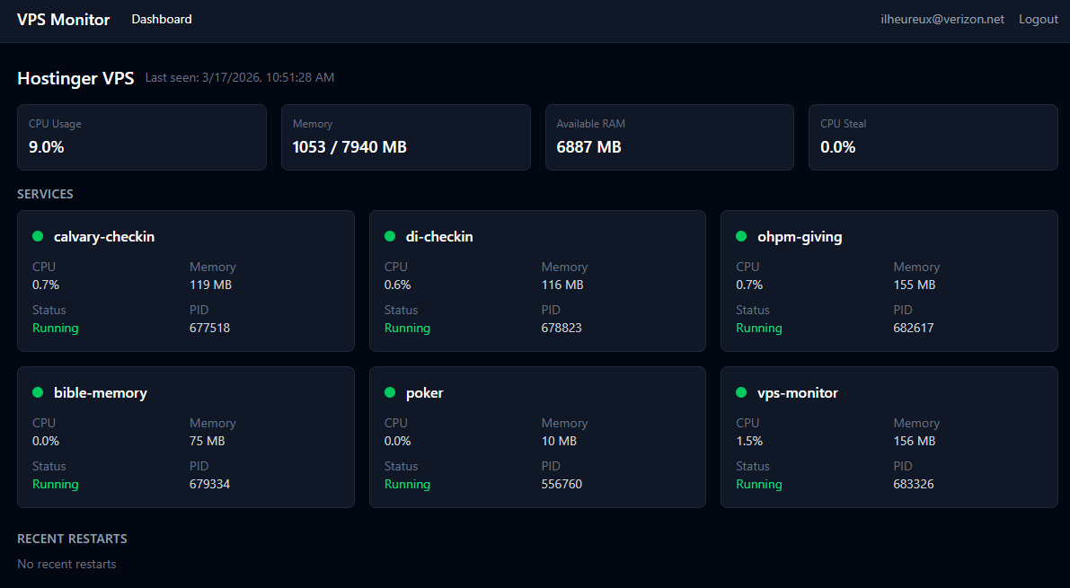Click the 'No recent restarts' message
The width and height of the screenshot is (1070, 588).
[x=66, y=564]
